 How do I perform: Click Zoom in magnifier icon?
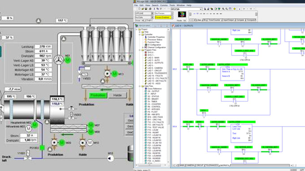click(x=223, y=9)
